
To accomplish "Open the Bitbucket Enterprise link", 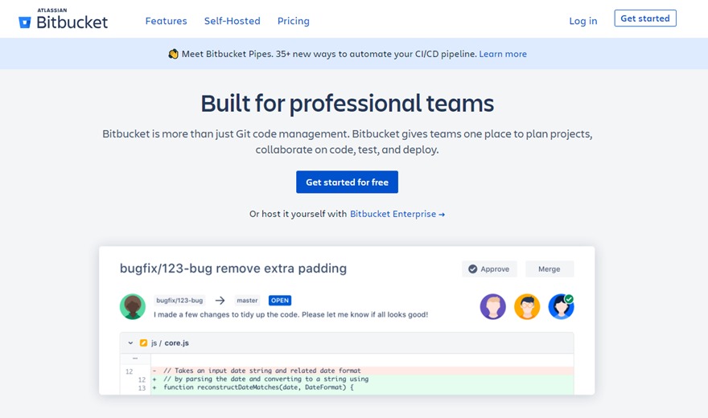I will tap(397, 215).
